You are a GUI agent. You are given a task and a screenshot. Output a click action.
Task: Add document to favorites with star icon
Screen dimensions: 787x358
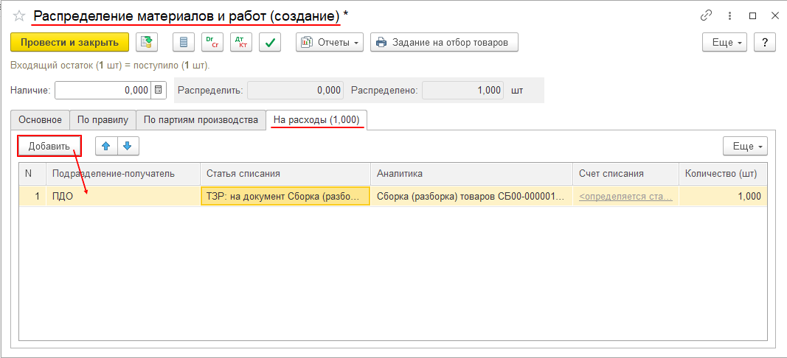point(19,15)
